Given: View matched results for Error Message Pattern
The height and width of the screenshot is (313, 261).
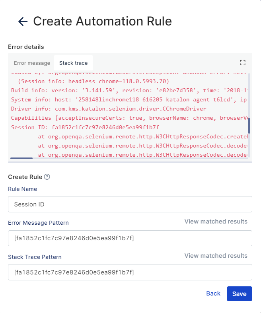Looking at the screenshot, I should pyautogui.click(x=216, y=222).
